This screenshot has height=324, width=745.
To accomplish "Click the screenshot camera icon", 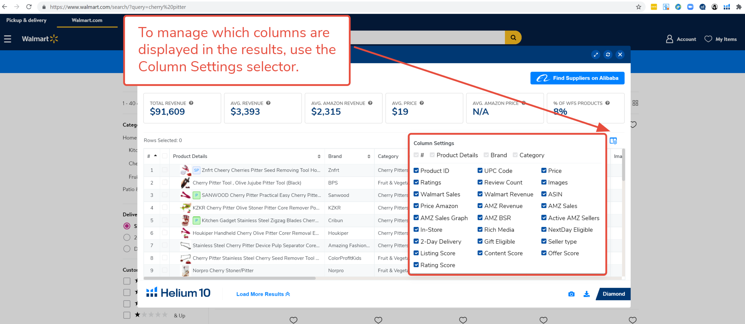I will point(571,294).
